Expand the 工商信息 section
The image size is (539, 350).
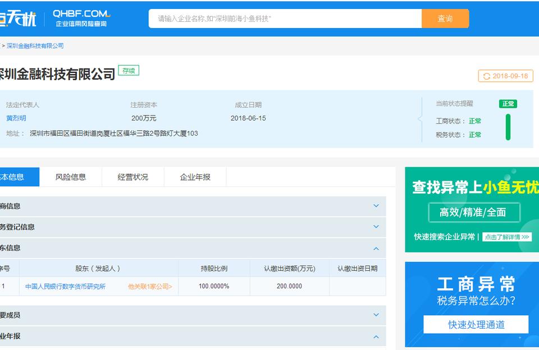[376, 206]
